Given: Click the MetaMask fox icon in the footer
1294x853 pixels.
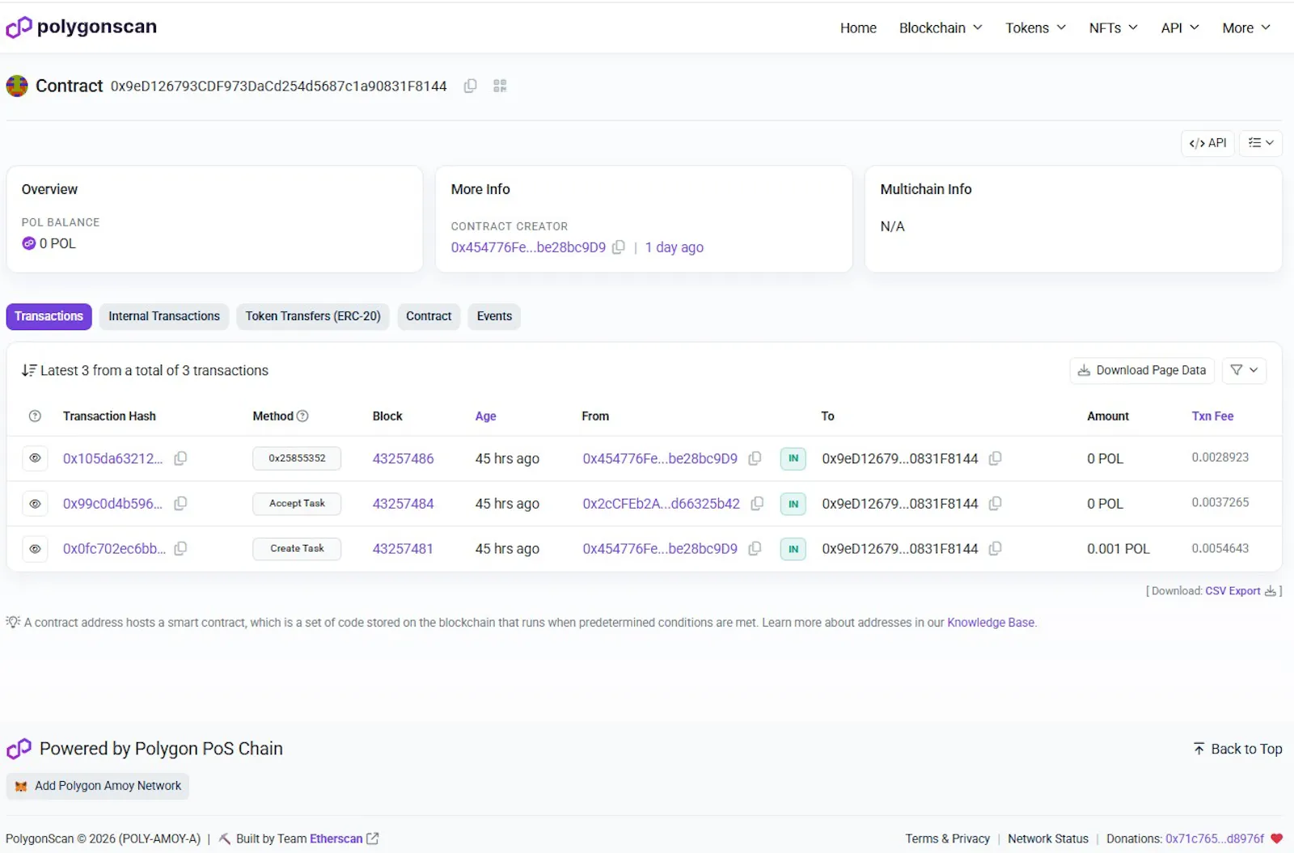Looking at the screenshot, I should tap(21, 786).
